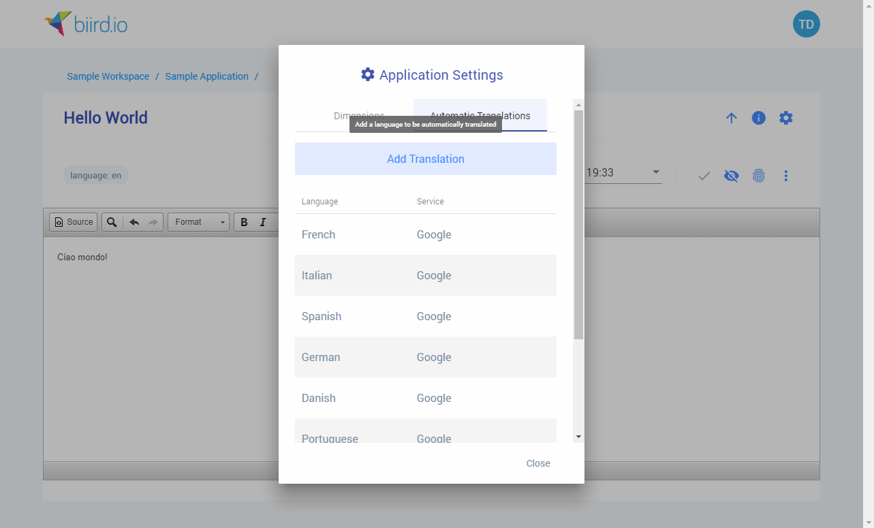The image size is (874, 528).
Task: Click the Source button in editor toolbar
Action: tap(74, 222)
